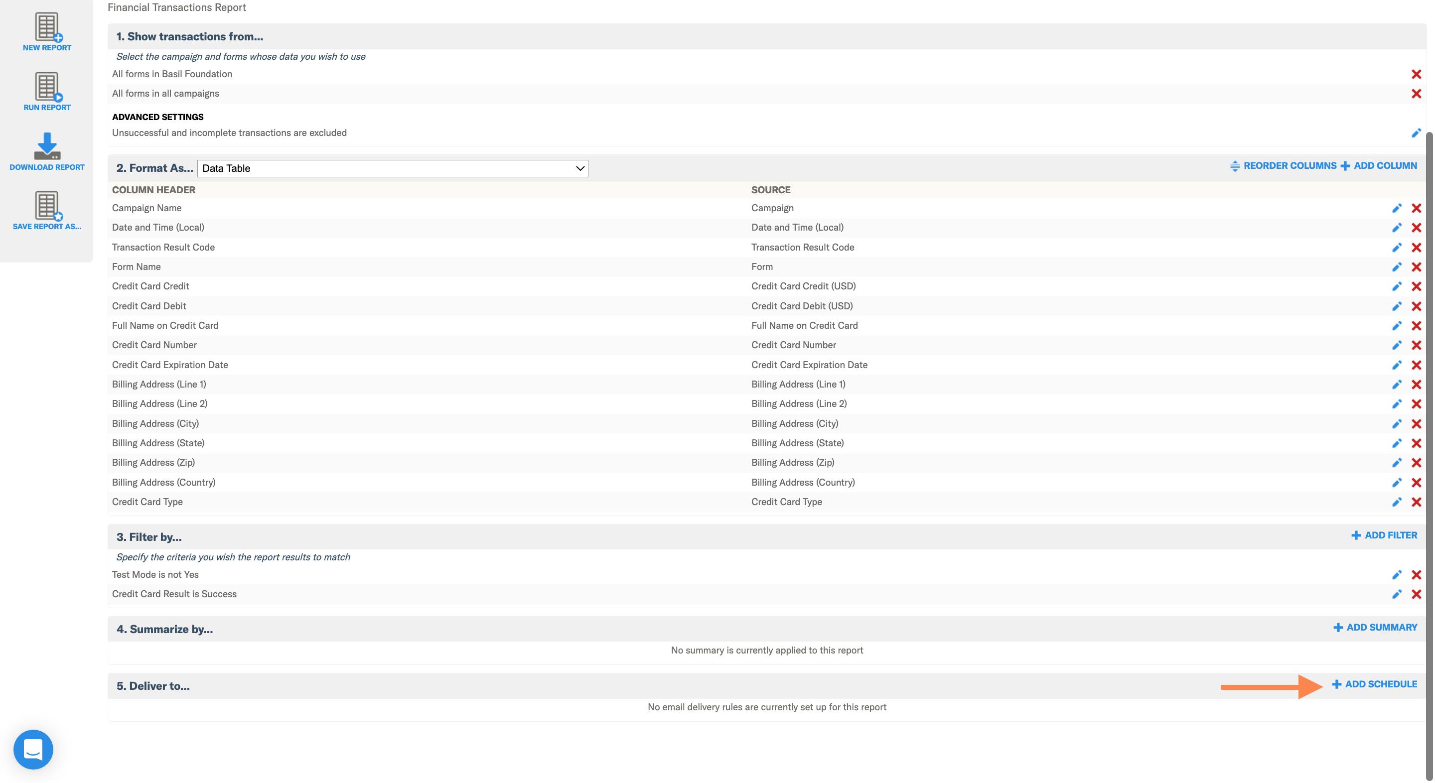Click No email delivery rules message
This screenshot has width=1435, height=783.
pyautogui.click(x=766, y=707)
